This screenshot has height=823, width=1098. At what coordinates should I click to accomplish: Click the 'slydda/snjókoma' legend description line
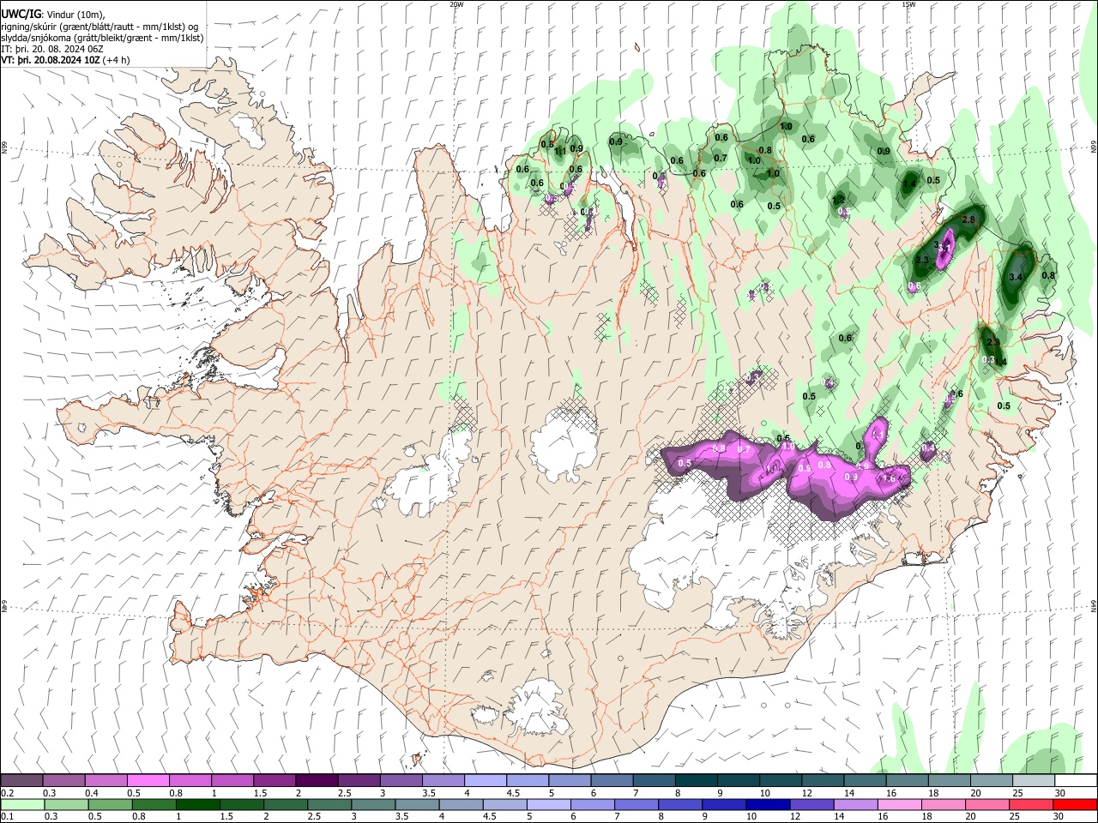[102, 38]
